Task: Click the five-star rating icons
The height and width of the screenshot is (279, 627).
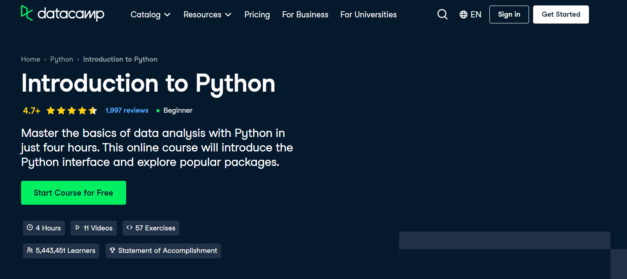Action: (x=72, y=111)
